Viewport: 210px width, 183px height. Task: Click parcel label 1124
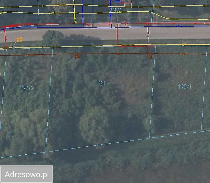101,83
